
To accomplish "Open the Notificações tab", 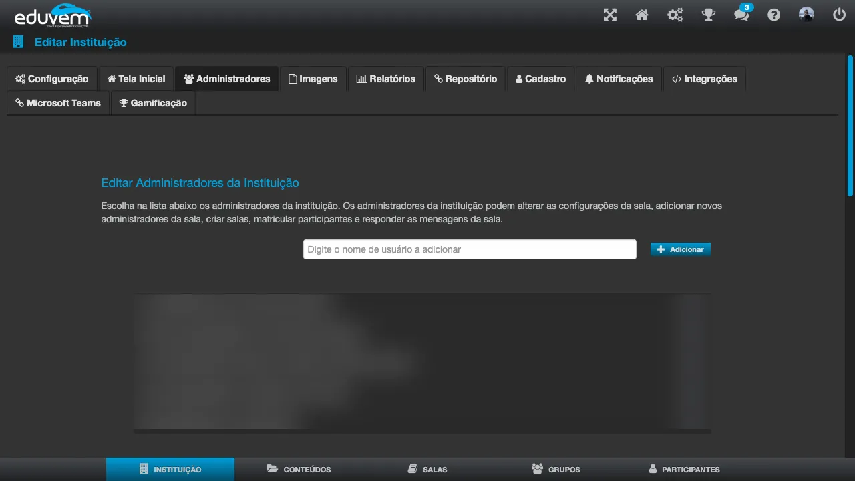I will (x=619, y=79).
